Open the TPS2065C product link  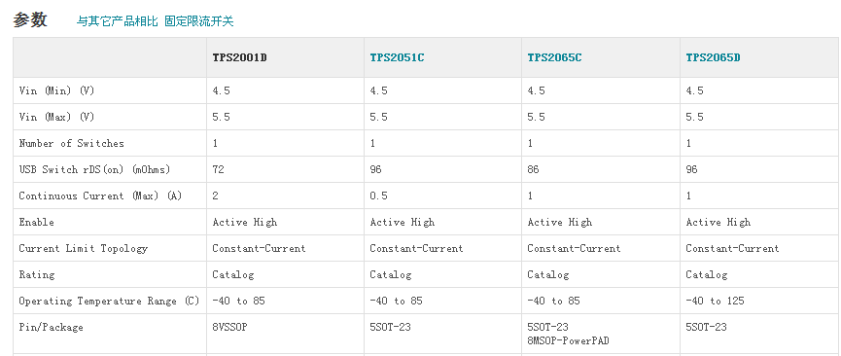[554, 57]
